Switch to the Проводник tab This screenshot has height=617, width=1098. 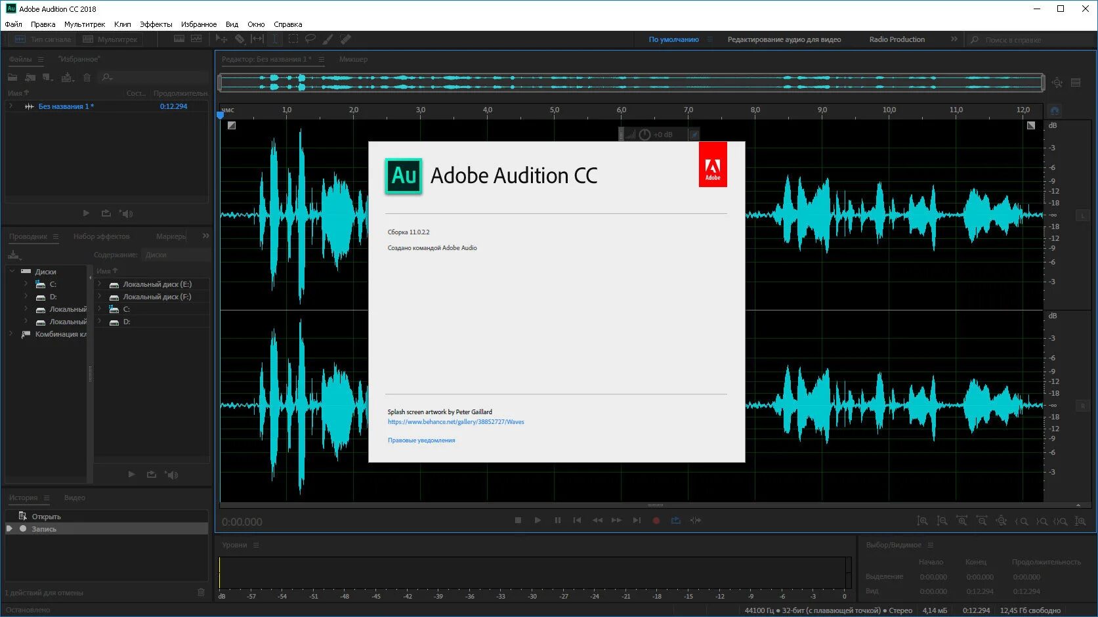tap(28, 236)
